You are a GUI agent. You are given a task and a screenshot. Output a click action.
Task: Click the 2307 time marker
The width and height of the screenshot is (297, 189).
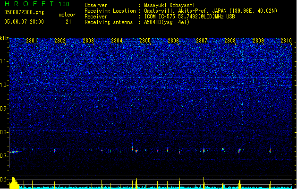[x=202, y=40]
